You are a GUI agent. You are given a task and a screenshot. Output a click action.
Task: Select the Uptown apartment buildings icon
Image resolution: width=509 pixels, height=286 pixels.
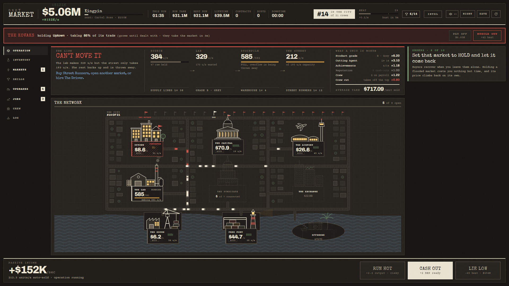pos(146,131)
